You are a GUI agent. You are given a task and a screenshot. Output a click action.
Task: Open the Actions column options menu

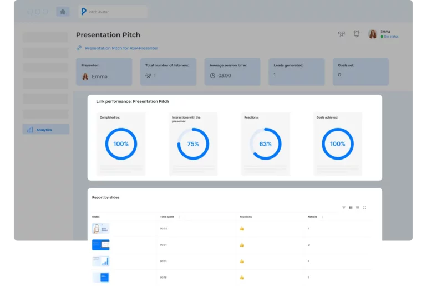coord(322,217)
